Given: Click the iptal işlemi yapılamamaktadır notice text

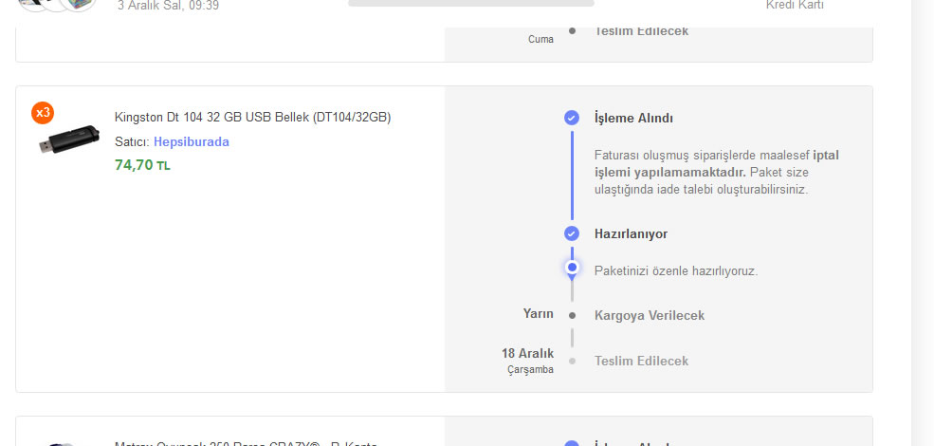Looking at the screenshot, I should click(x=717, y=164).
